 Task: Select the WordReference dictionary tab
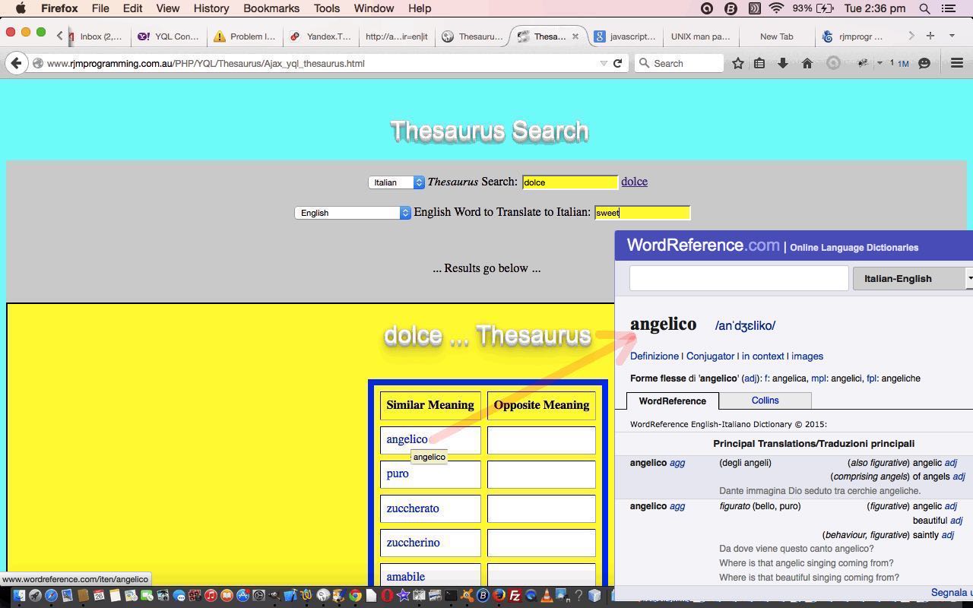(x=672, y=401)
